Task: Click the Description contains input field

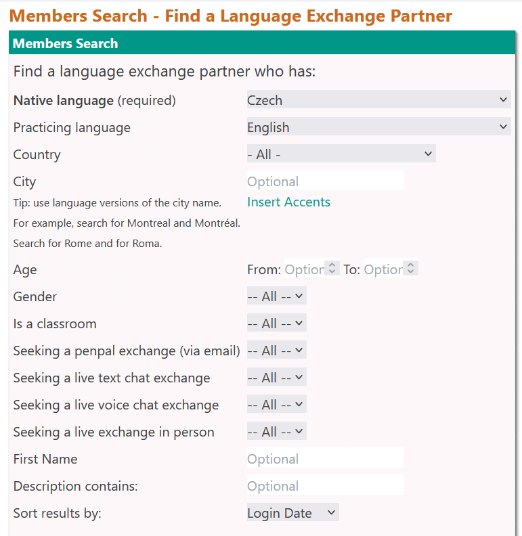Action: [325, 486]
